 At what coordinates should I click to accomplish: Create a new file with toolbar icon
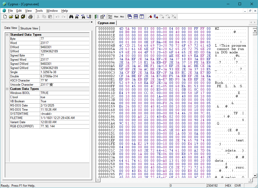pyautogui.click(x=5, y=17)
